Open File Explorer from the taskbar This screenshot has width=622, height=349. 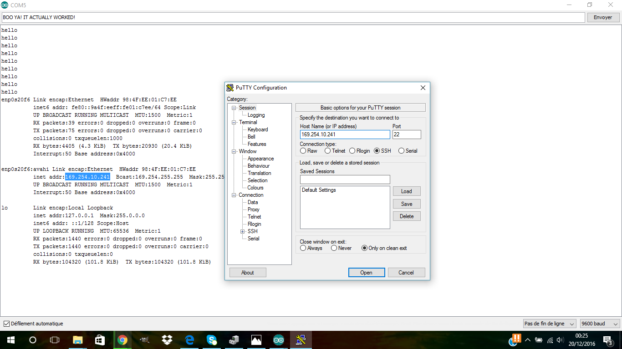pyautogui.click(x=78, y=340)
